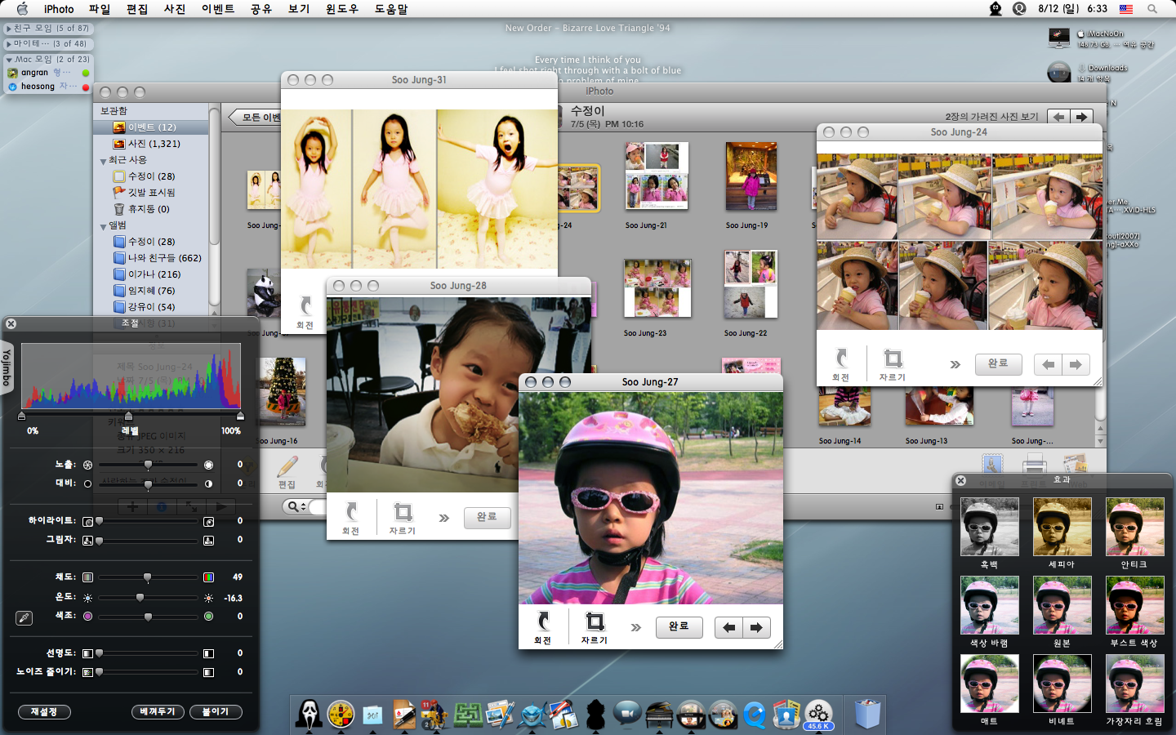Open the 이벤트 menu in menu bar

(218, 9)
